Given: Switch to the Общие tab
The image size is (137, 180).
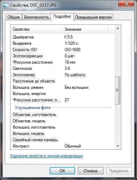Looking at the screenshot, I should [x=14, y=17].
